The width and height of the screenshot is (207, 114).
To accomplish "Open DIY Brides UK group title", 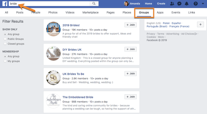I will pos(72,50).
